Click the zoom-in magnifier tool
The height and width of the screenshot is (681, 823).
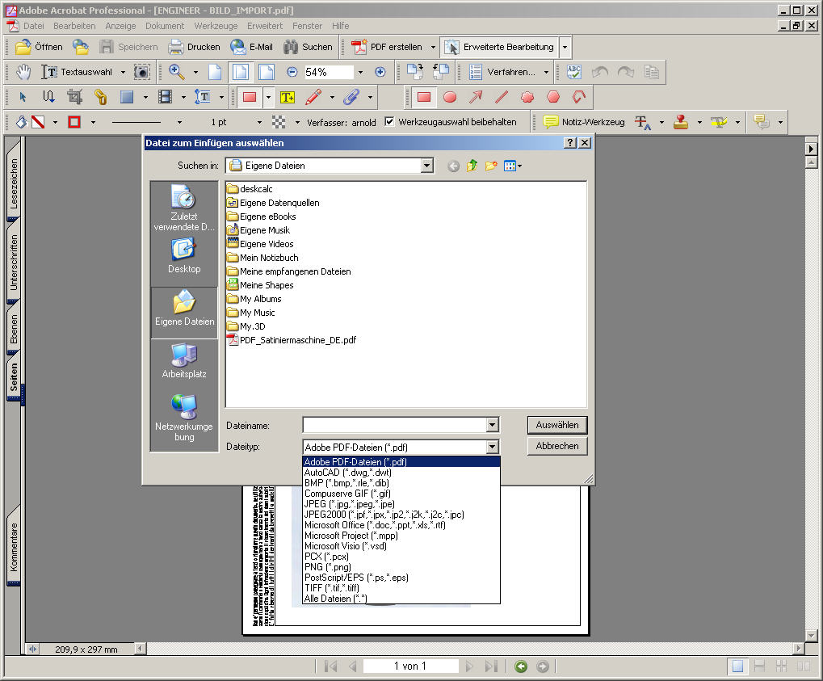point(176,72)
